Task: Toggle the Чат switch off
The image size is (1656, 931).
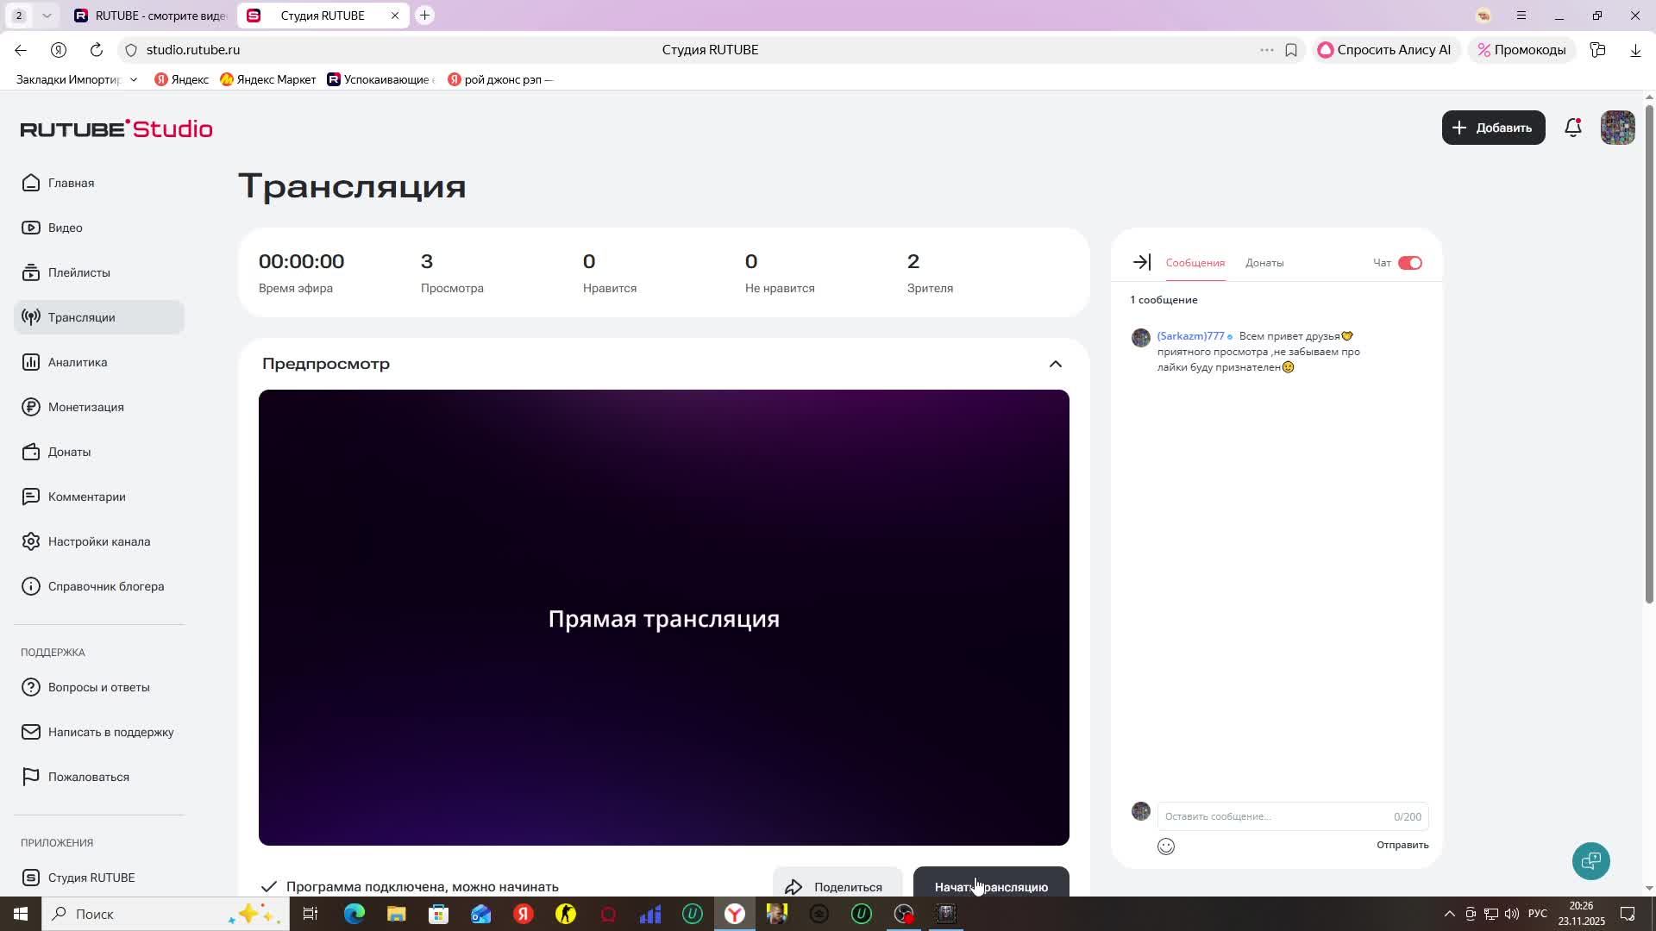Action: point(1409,263)
